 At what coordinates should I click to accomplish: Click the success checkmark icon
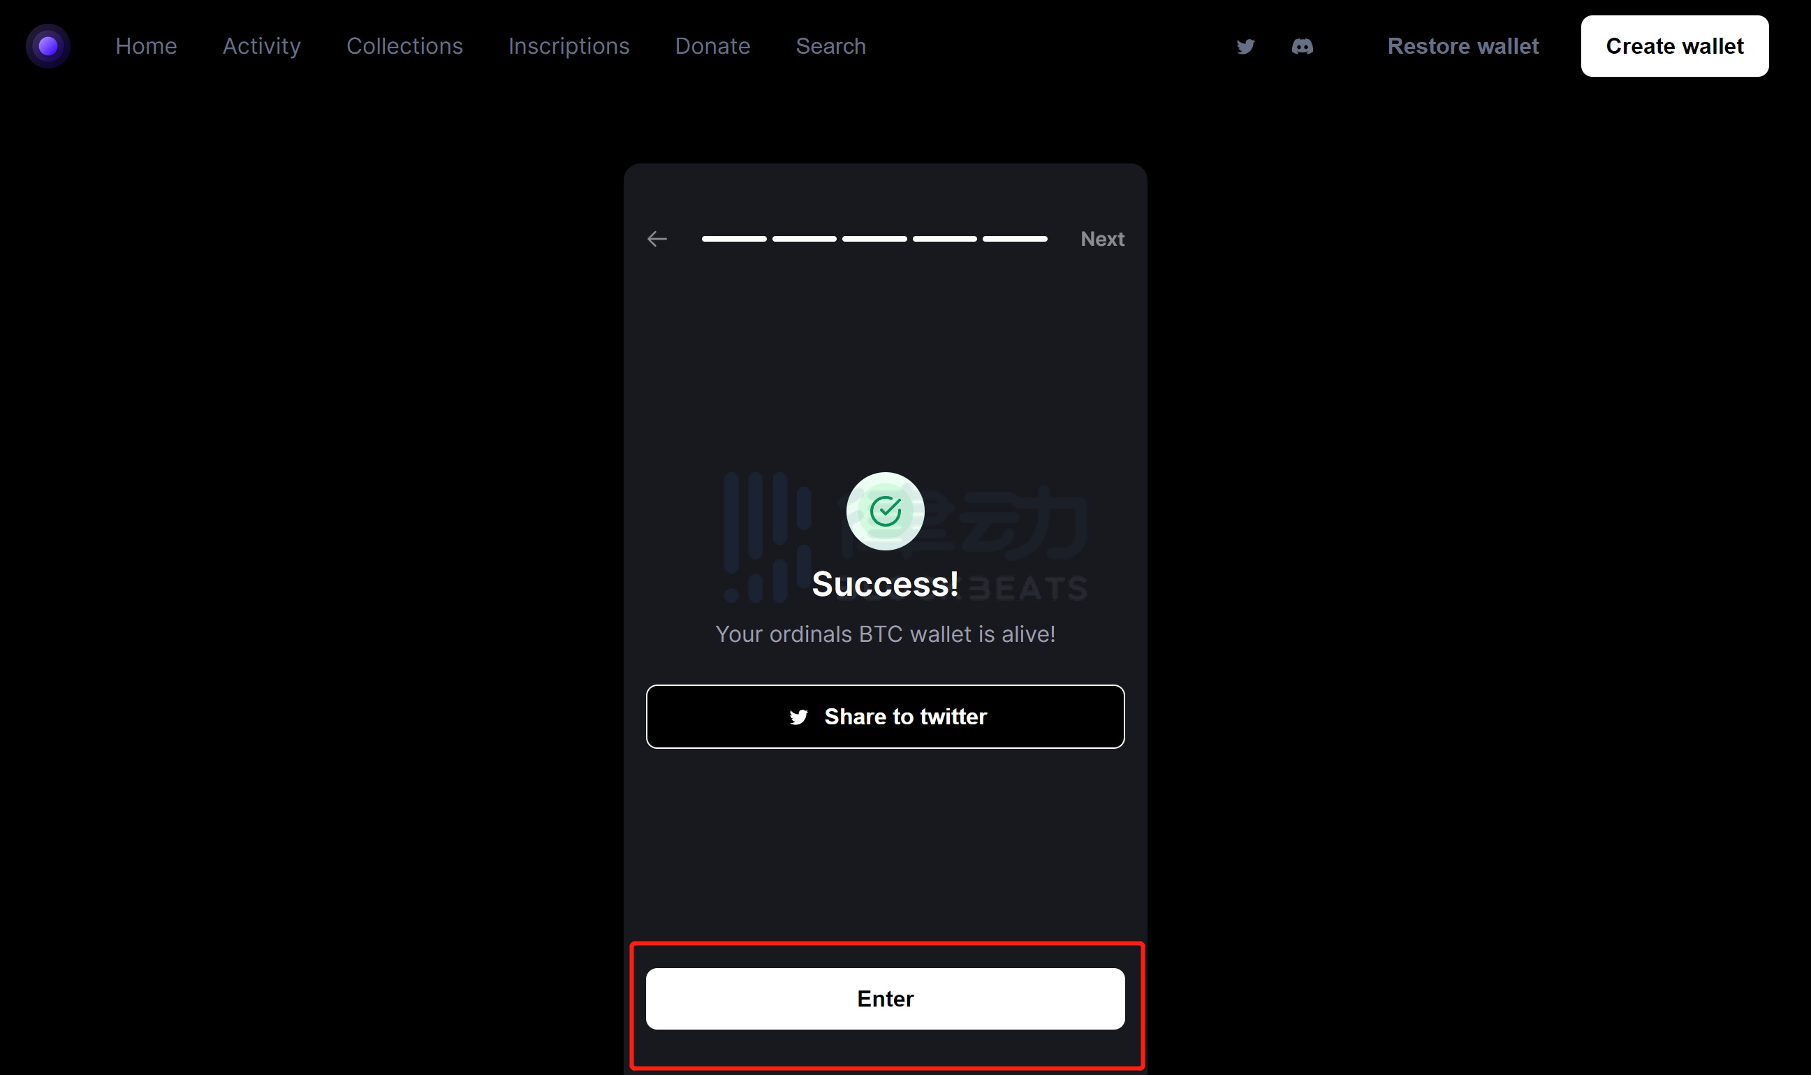pos(885,511)
